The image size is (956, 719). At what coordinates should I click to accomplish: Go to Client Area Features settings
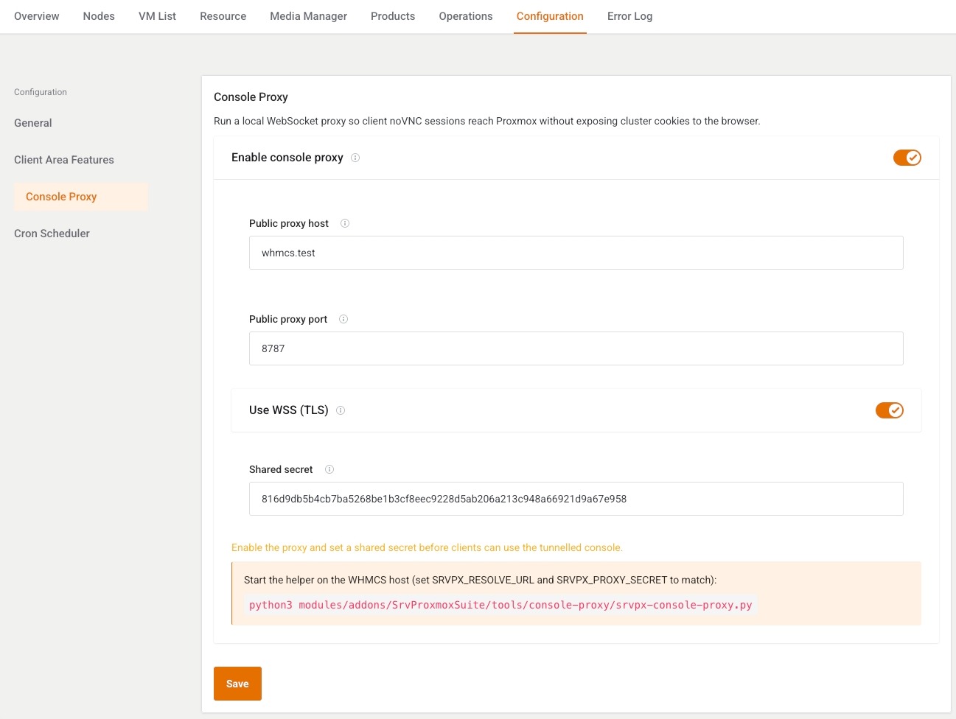(64, 160)
